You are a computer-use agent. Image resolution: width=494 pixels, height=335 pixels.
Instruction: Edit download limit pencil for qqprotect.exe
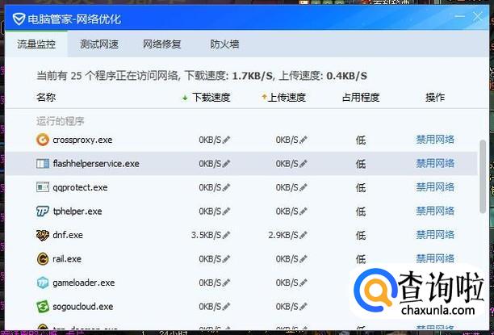(226, 187)
